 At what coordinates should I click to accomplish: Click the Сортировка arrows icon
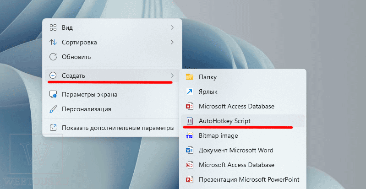click(53, 42)
